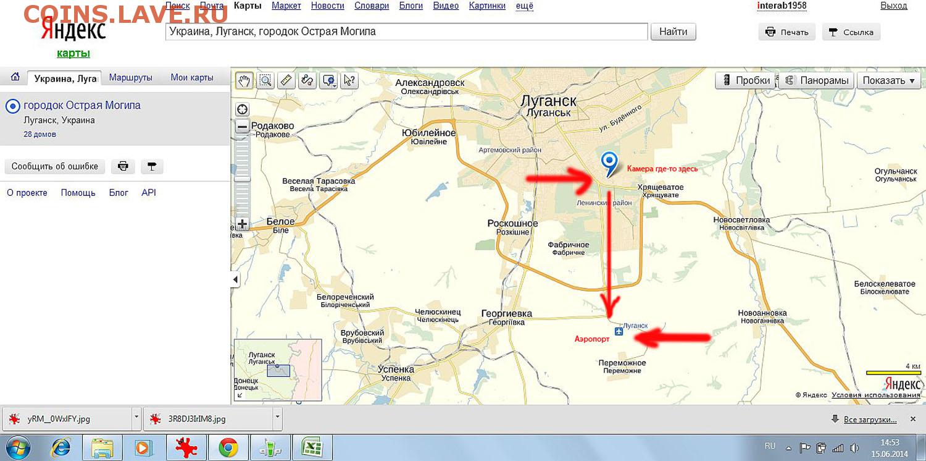Open downloaded file 3R8DJ3IrIM8.jpg

(208, 419)
